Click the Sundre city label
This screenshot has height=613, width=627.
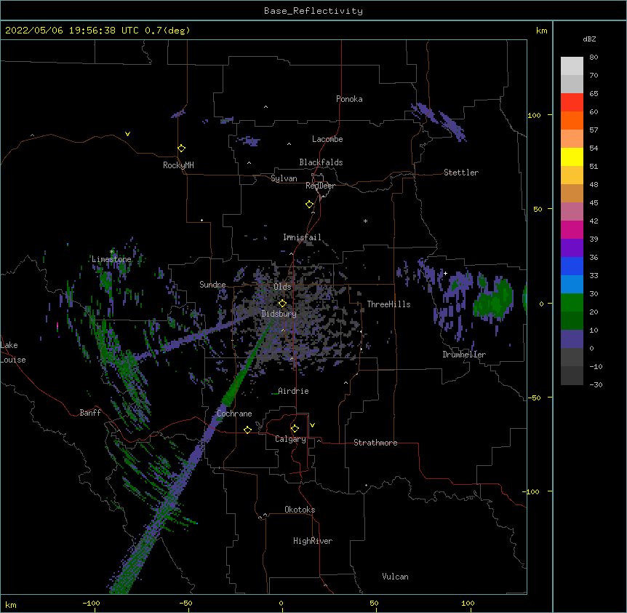tap(212, 285)
